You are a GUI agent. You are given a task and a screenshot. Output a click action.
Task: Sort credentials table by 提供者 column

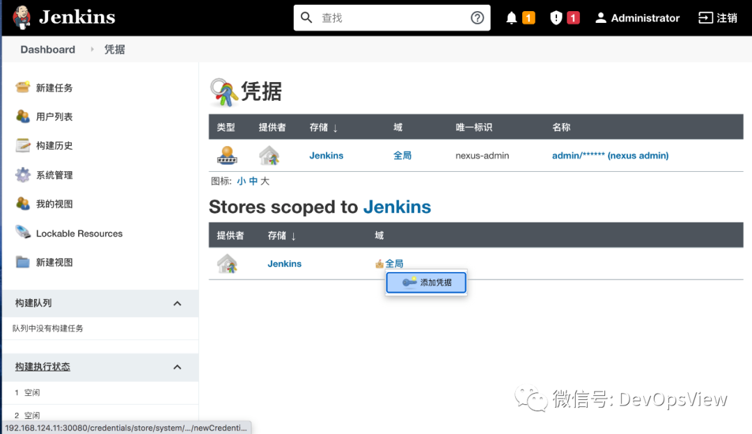point(272,127)
